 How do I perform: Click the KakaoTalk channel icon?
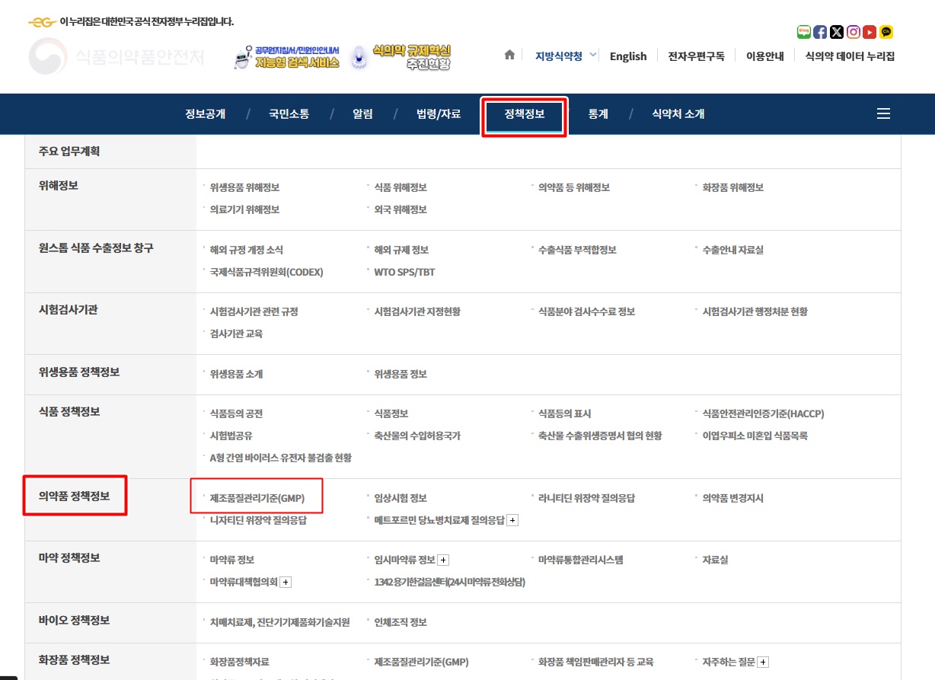885,32
